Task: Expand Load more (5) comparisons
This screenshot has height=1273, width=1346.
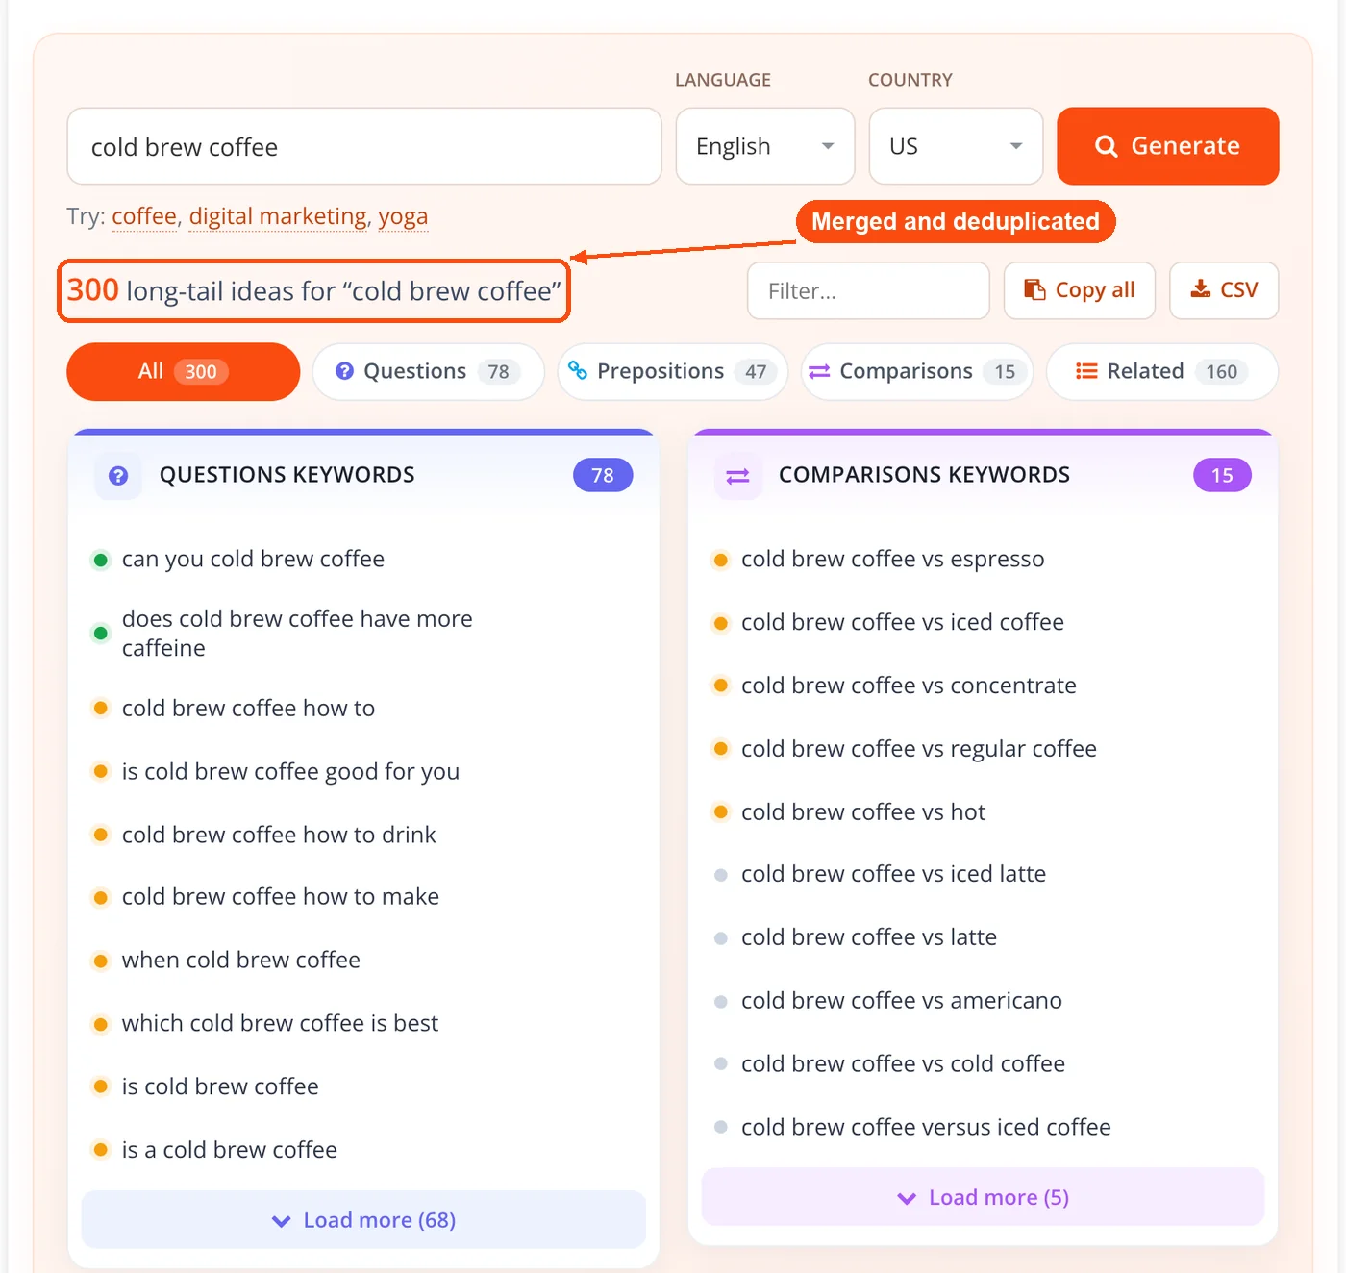Action: point(983,1197)
